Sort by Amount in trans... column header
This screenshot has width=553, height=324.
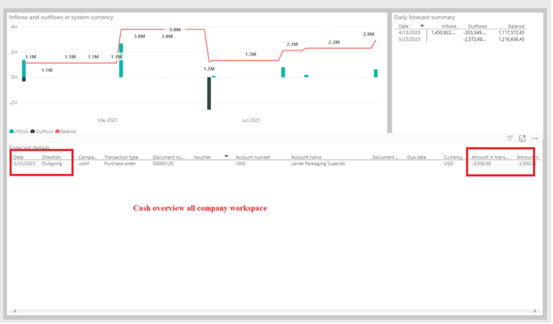click(490, 157)
